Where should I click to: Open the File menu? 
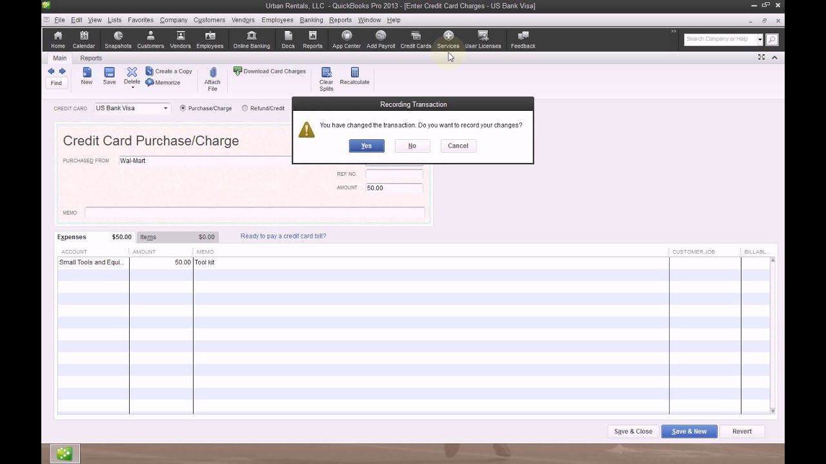tap(59, 20)
